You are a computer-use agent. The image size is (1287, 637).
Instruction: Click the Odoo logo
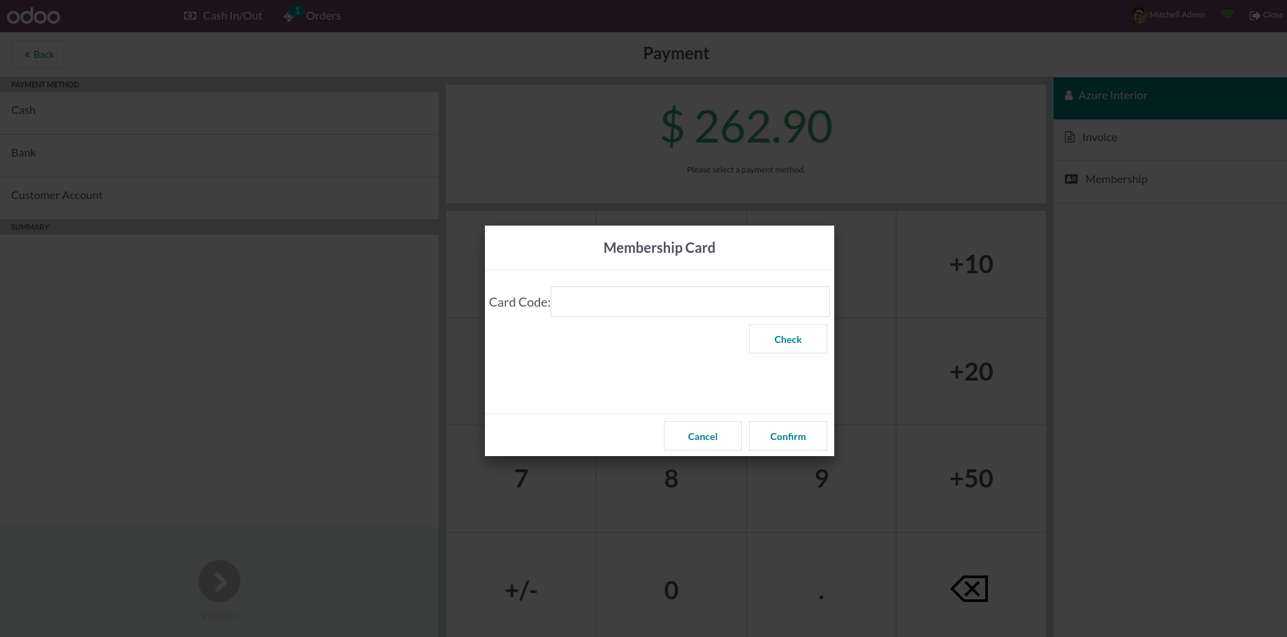(x=34, y=15)
